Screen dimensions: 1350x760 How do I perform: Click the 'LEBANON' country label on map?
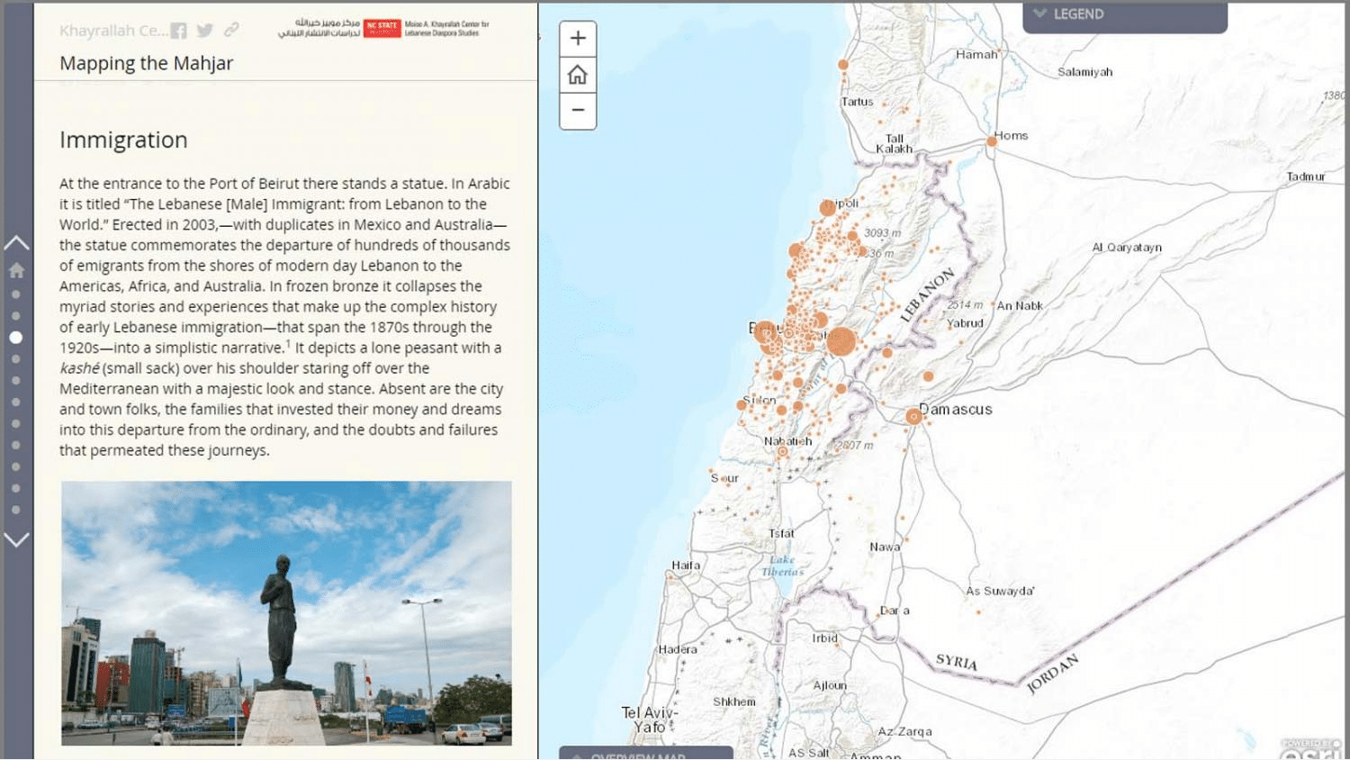(928, 295)
